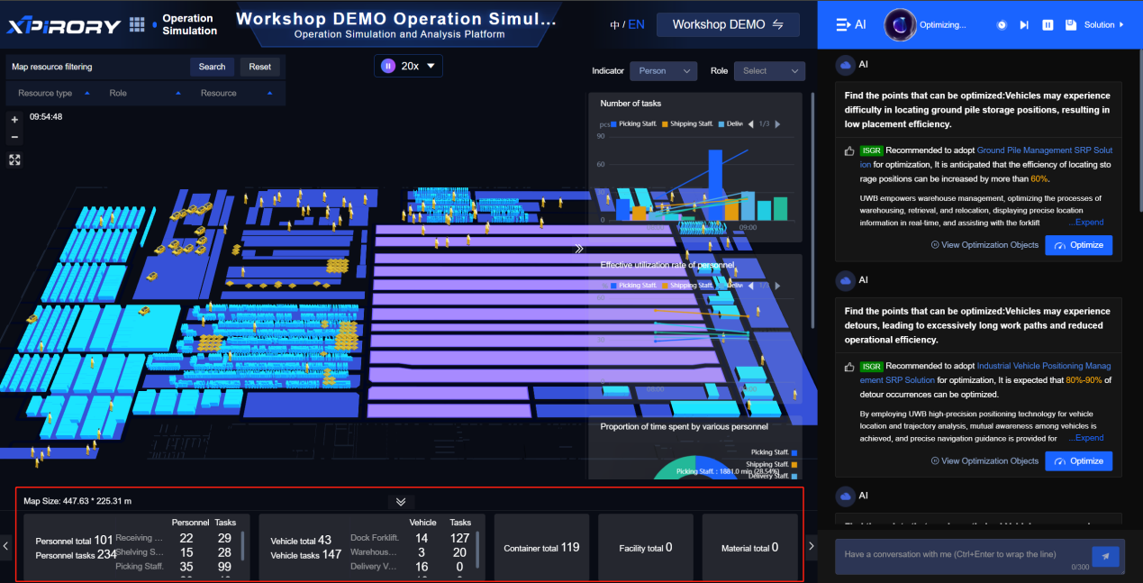
Task: Click the skip-to-next step icon
Action: (x=1024, y=25)
